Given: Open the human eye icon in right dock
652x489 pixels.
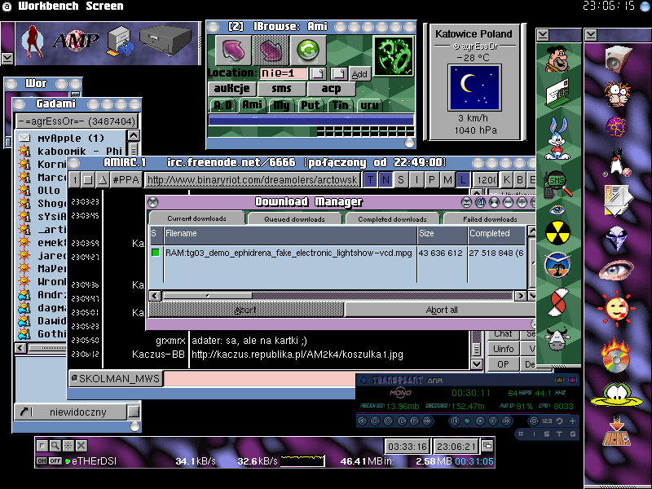Looking at the screenshot, I should click(616, 271).
